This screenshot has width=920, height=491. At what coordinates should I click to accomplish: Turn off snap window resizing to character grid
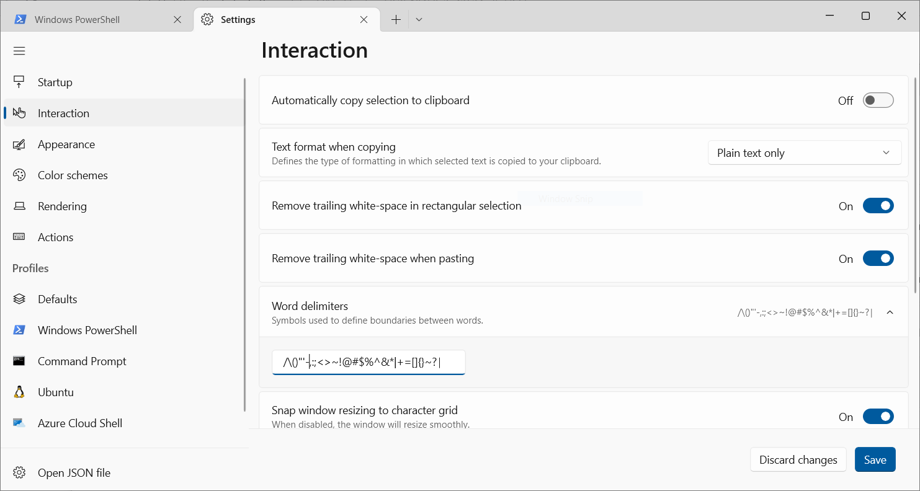click(878, 416)
